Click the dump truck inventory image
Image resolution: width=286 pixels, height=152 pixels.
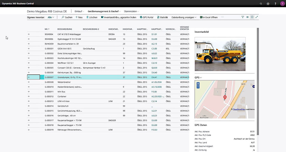[220, 54]
